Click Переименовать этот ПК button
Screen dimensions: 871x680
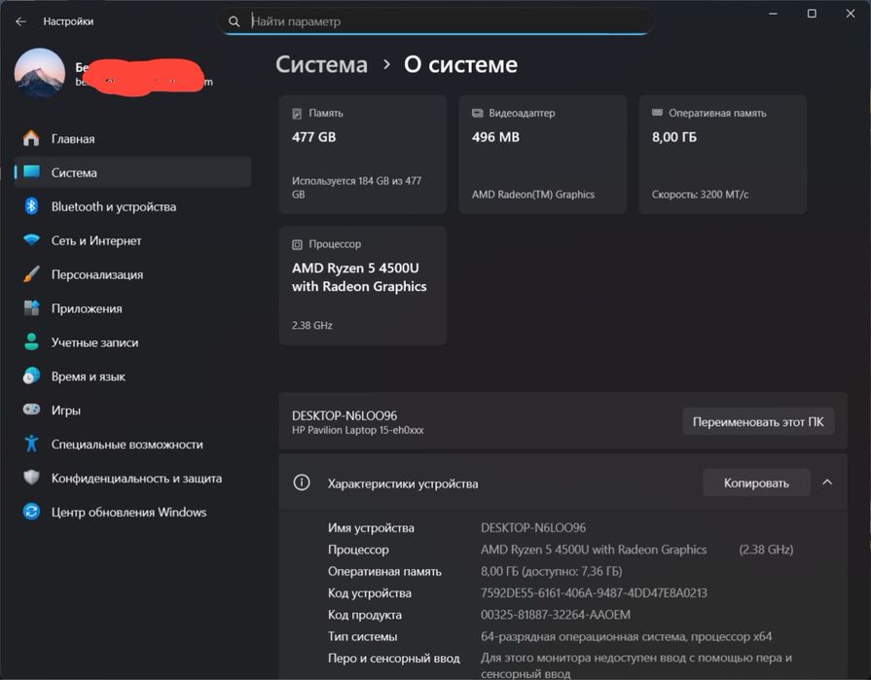758,421
